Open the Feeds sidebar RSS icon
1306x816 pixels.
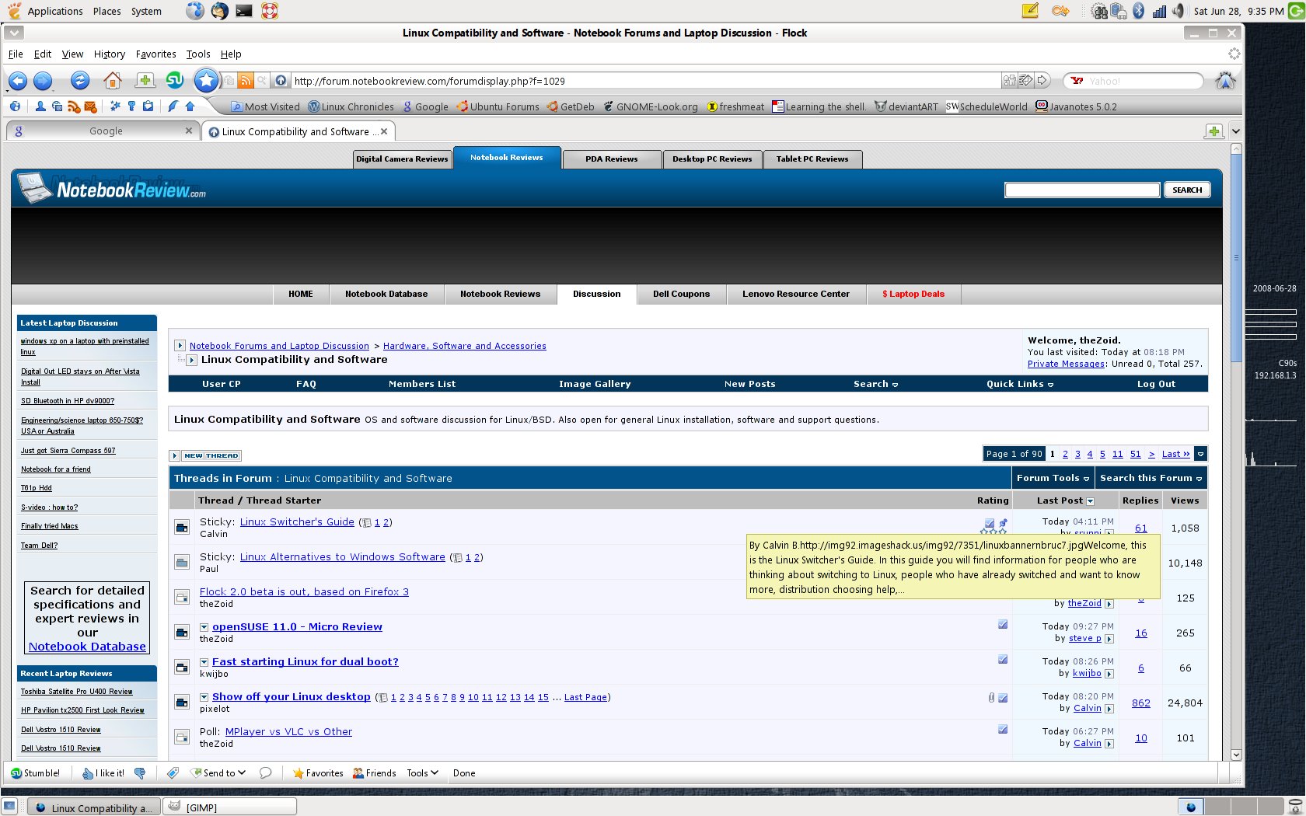[x=74, y=106]
